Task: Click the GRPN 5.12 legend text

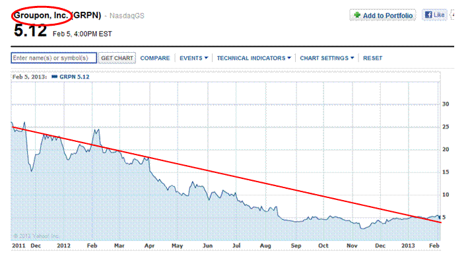Action: tap(75, 77)
